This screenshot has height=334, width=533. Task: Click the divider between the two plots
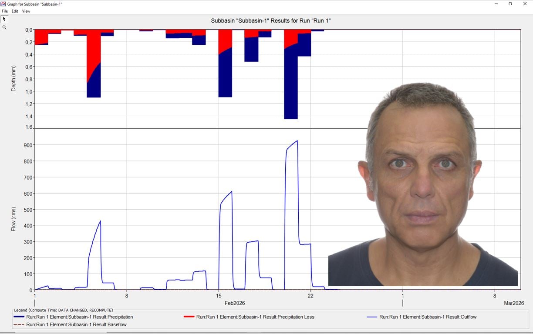tap(277, 128)
